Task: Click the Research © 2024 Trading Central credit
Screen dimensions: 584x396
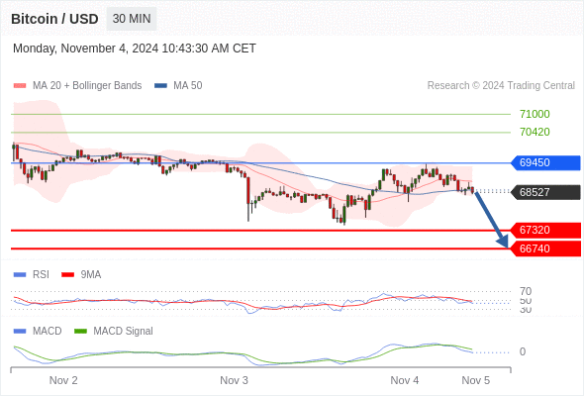Action: pos(501,86)
